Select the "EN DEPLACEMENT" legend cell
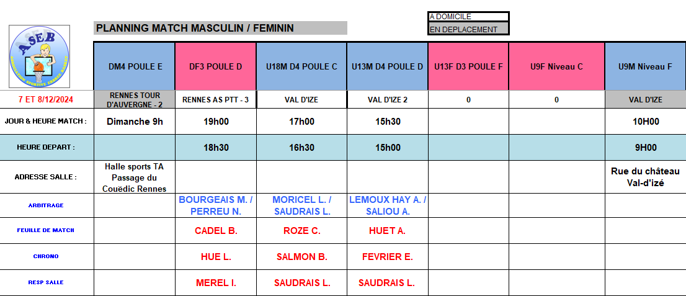The image size is (686, 296). [468, 29]
